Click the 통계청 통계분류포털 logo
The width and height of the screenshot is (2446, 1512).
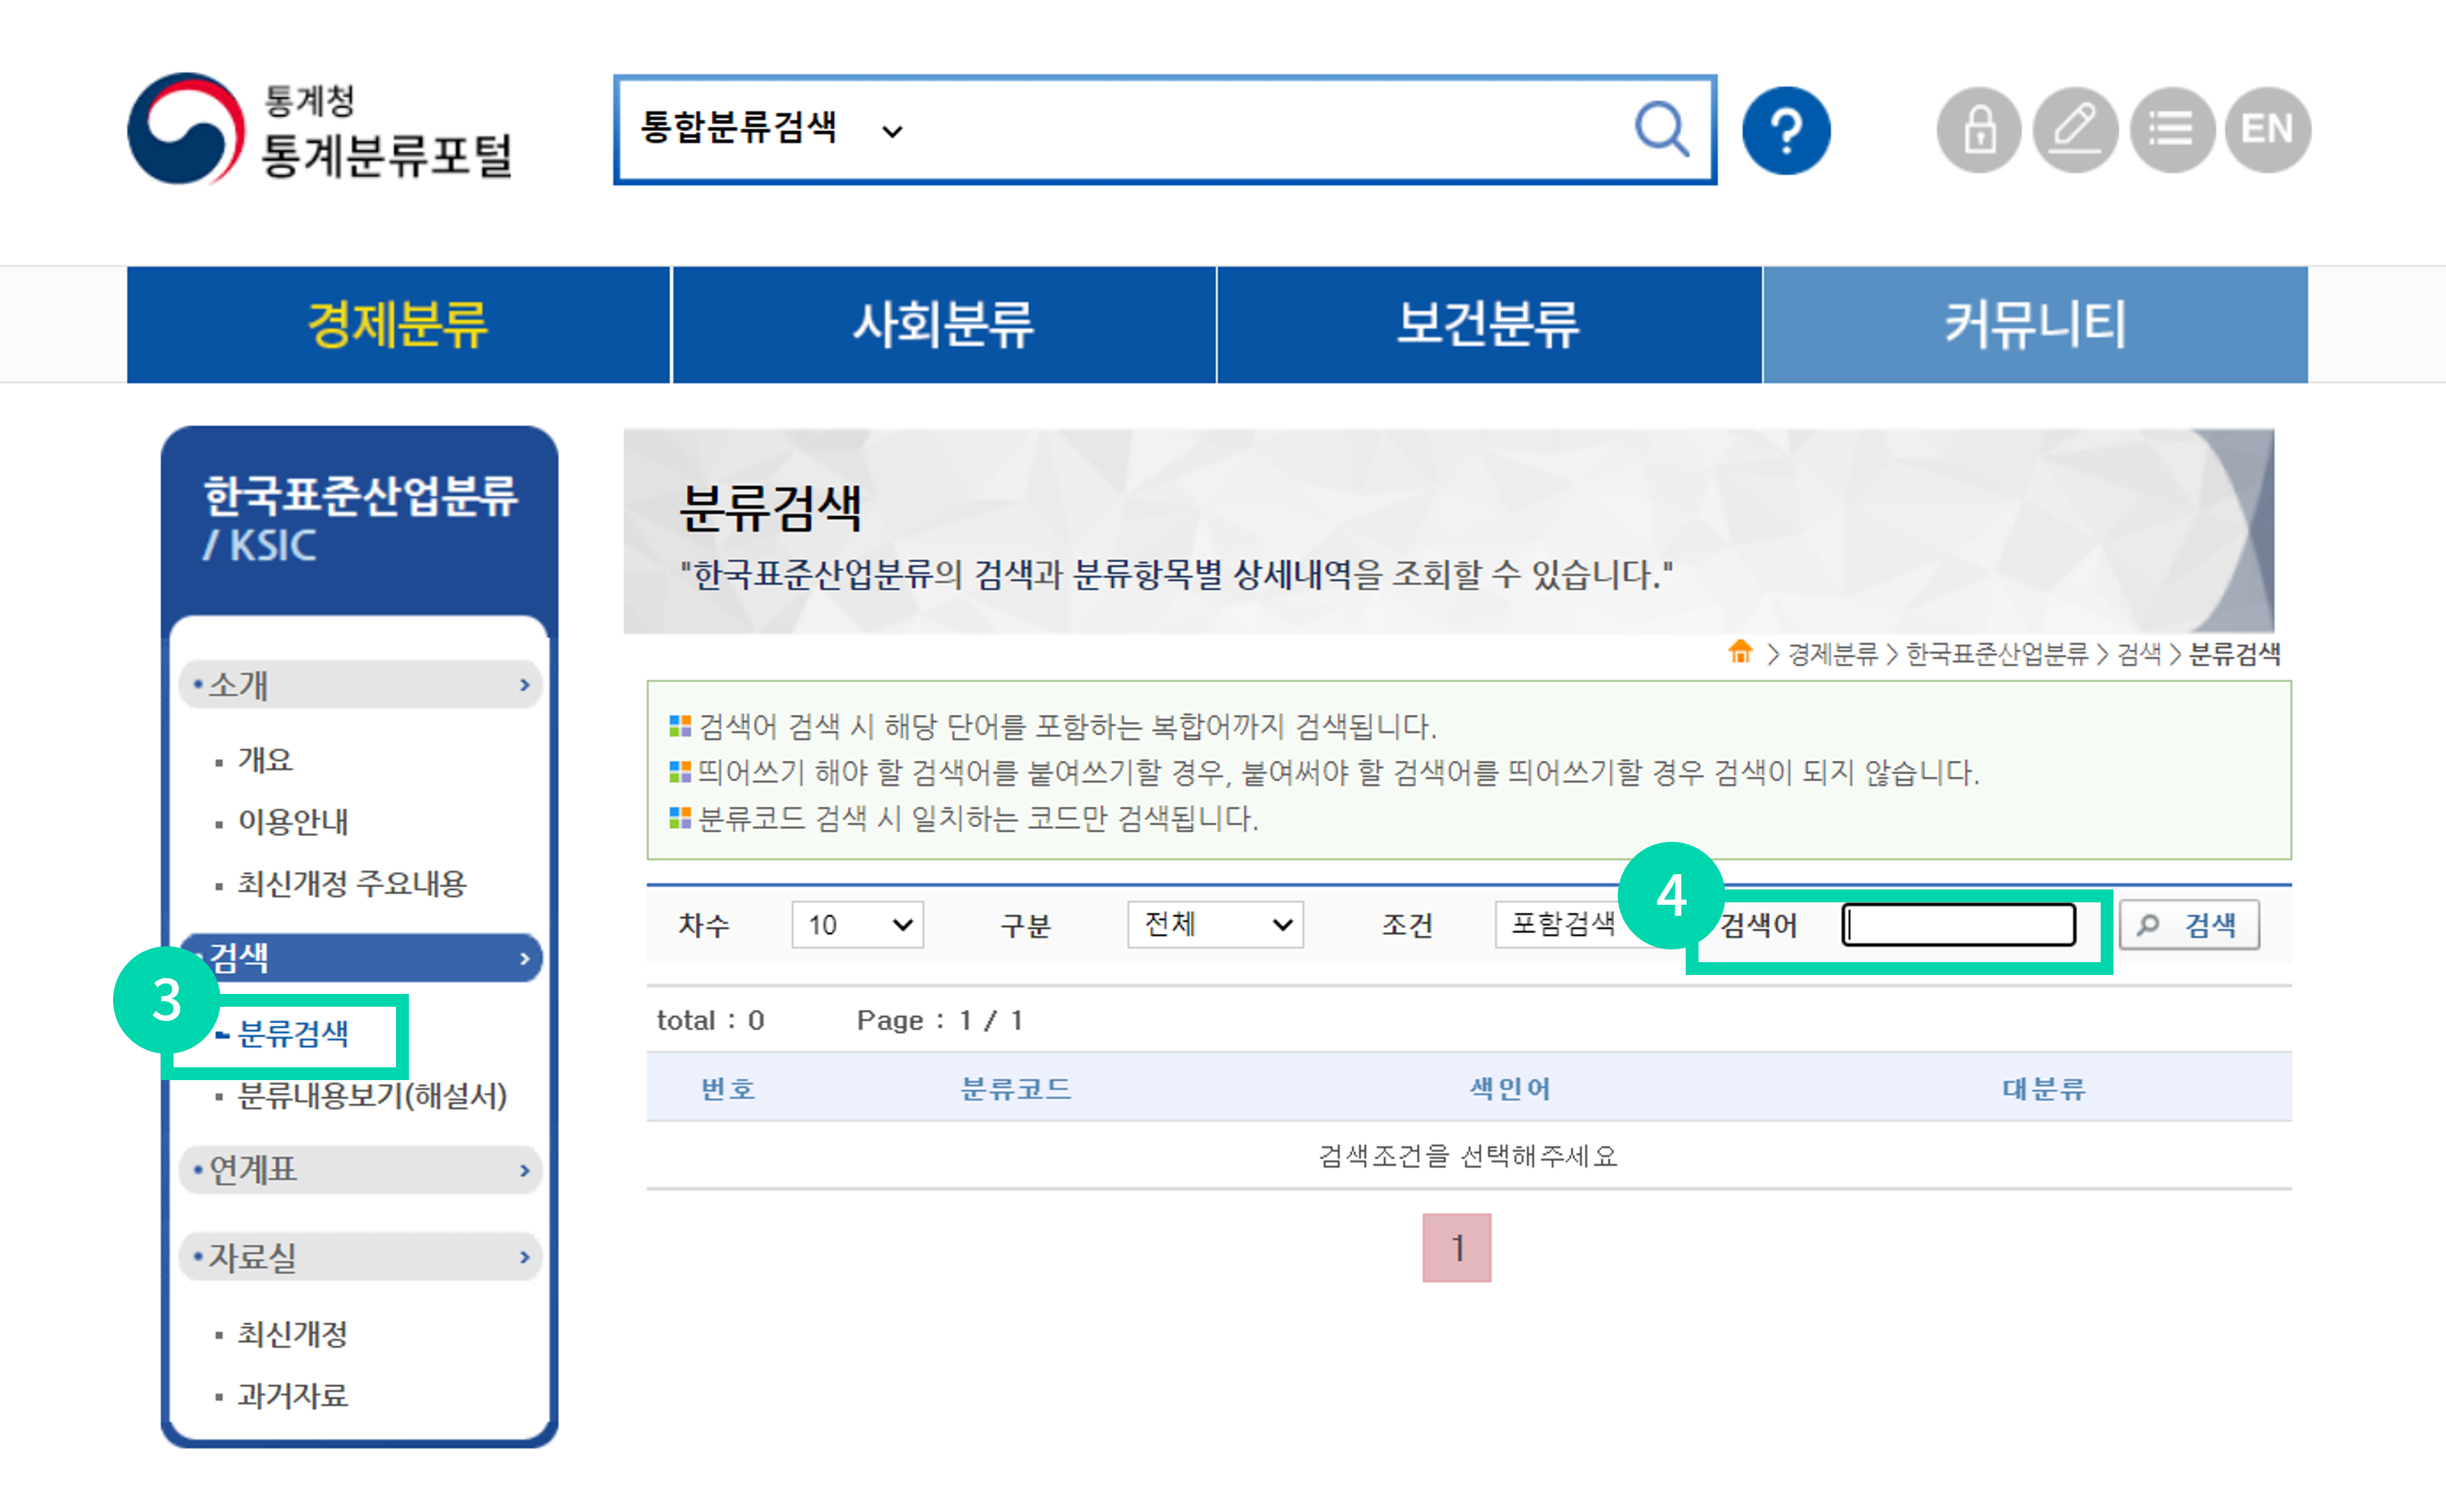[x=320, y=130]
